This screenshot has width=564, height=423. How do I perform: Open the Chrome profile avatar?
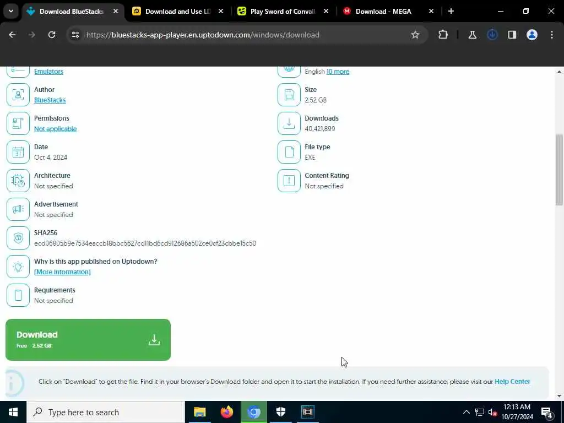pyautogui.click(x=532, y=35)
